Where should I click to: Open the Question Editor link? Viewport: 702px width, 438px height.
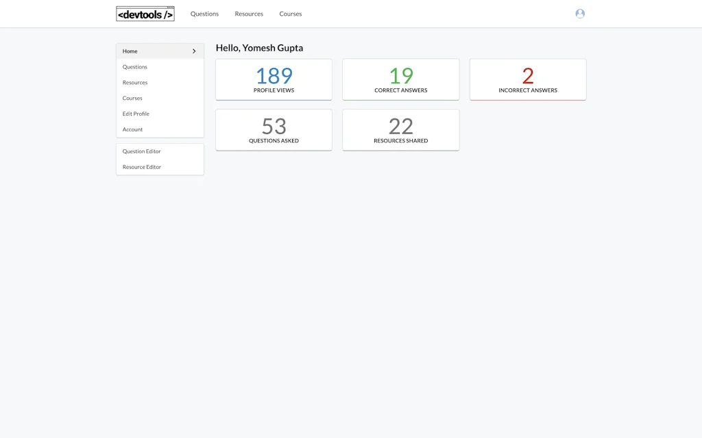tap(160, 151)
